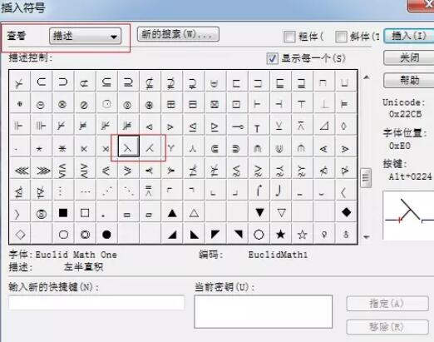
Task: Grab the symbol grid scrollbar thumb
Action: pyautogui.click(x=366, y=177)
